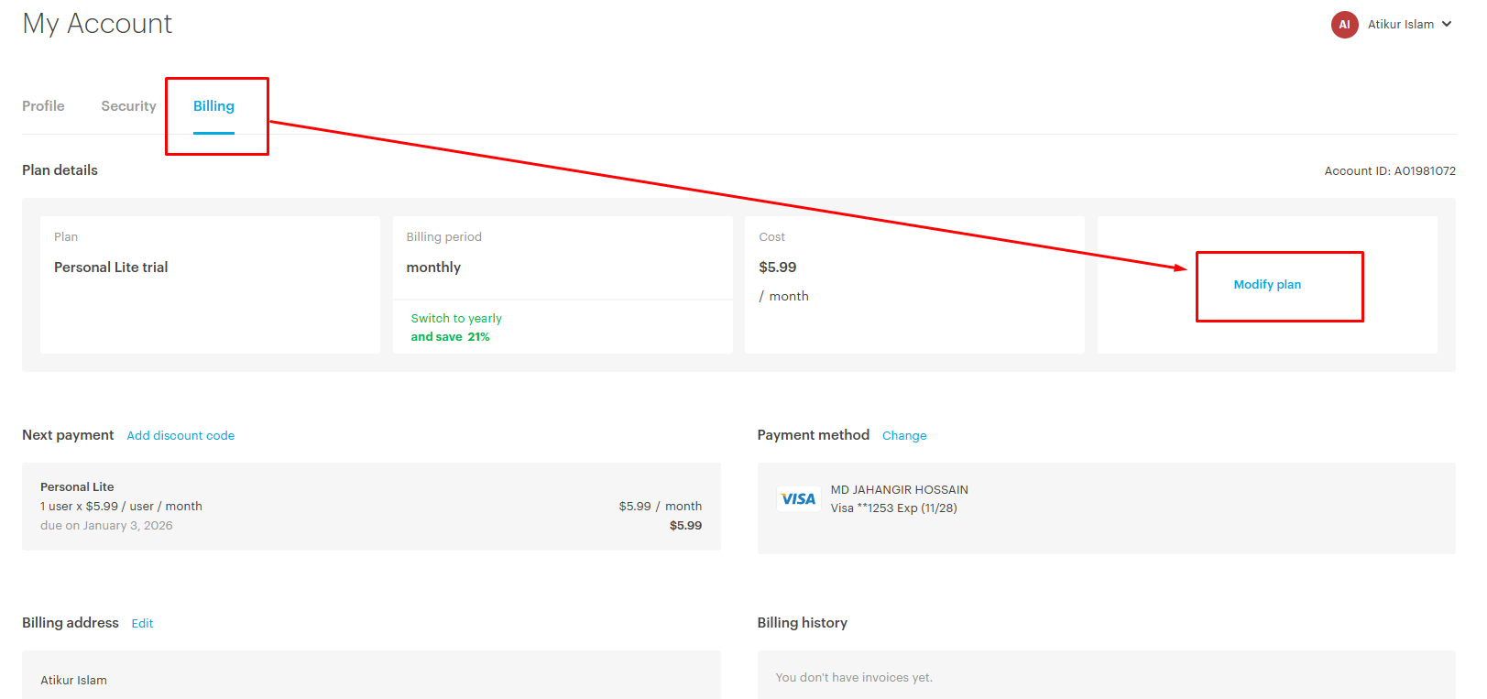Switch to the Security tab
Image resolution: width=1487 pixels, height=699 pixels.
128,106
